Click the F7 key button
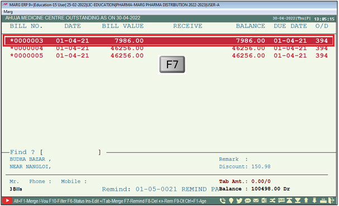This screenshot has width=339, height=206. coord(172,65)
